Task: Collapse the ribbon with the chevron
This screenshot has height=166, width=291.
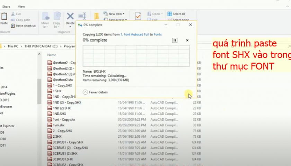Action: tap(288, 7)
